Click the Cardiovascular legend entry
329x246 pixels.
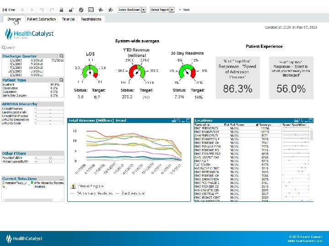click(130, 193)
